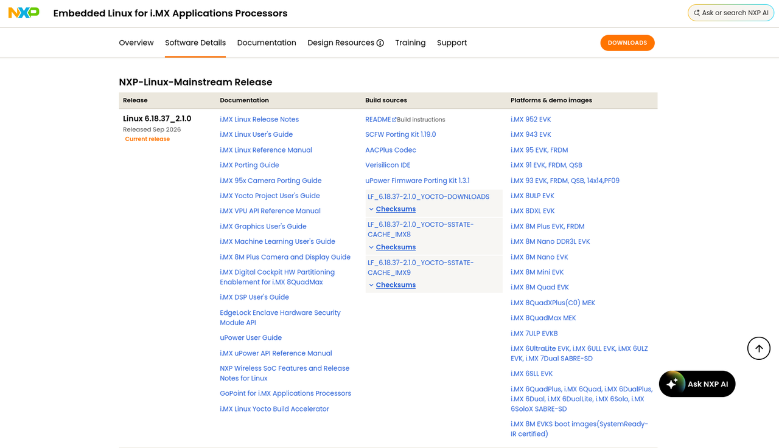The image size is (779, 448).
Task: Click the Design Resources info icon
Action: (x=380, y=43)
